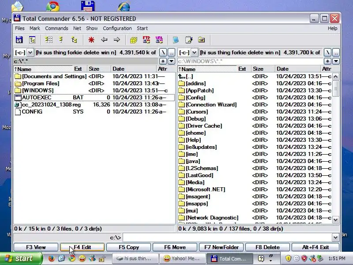Image resolution: width=353 pixels, height=265 pixels.
Task: Go to parent with right panel dots button
Action: [336, 53]
